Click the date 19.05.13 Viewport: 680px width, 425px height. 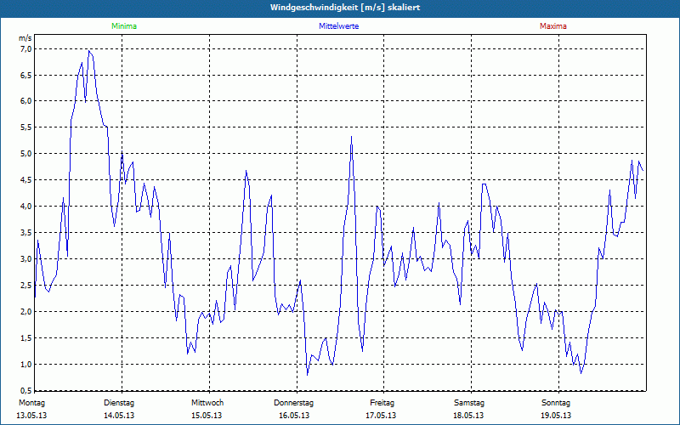point(556,416)
